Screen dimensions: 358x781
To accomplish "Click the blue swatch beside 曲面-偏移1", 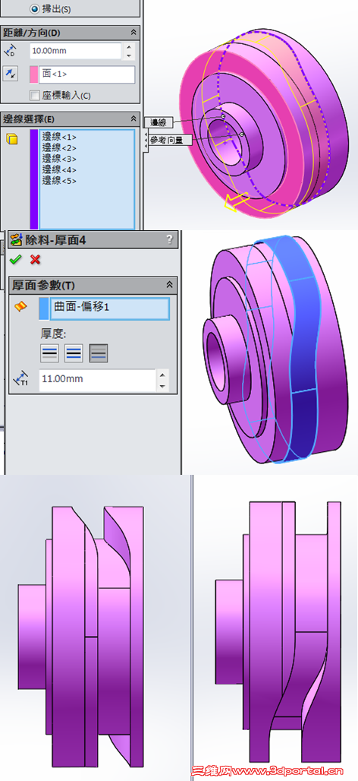I will (x=44, y=308).
